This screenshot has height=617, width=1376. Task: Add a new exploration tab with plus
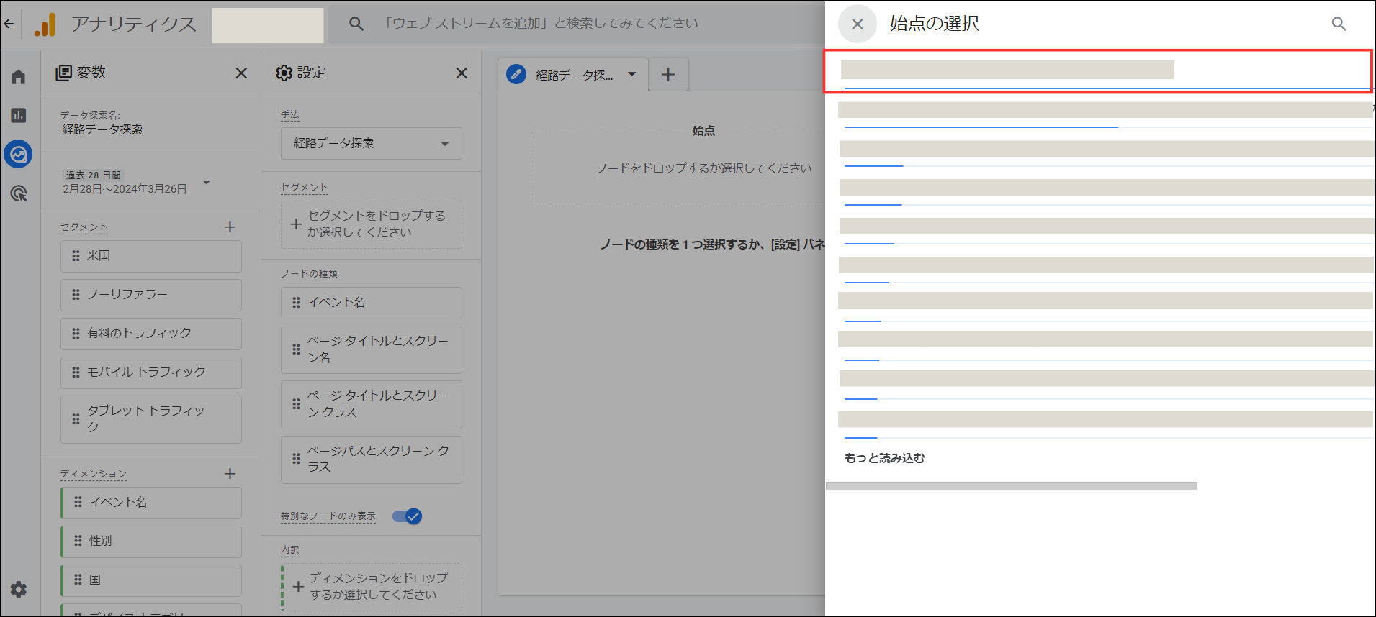pos(668,74)
